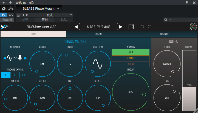Image resolution: width=198 pixels, height=113 pixels.
Task: Set tracking channel to L
Action: click(x=6, y=75)
